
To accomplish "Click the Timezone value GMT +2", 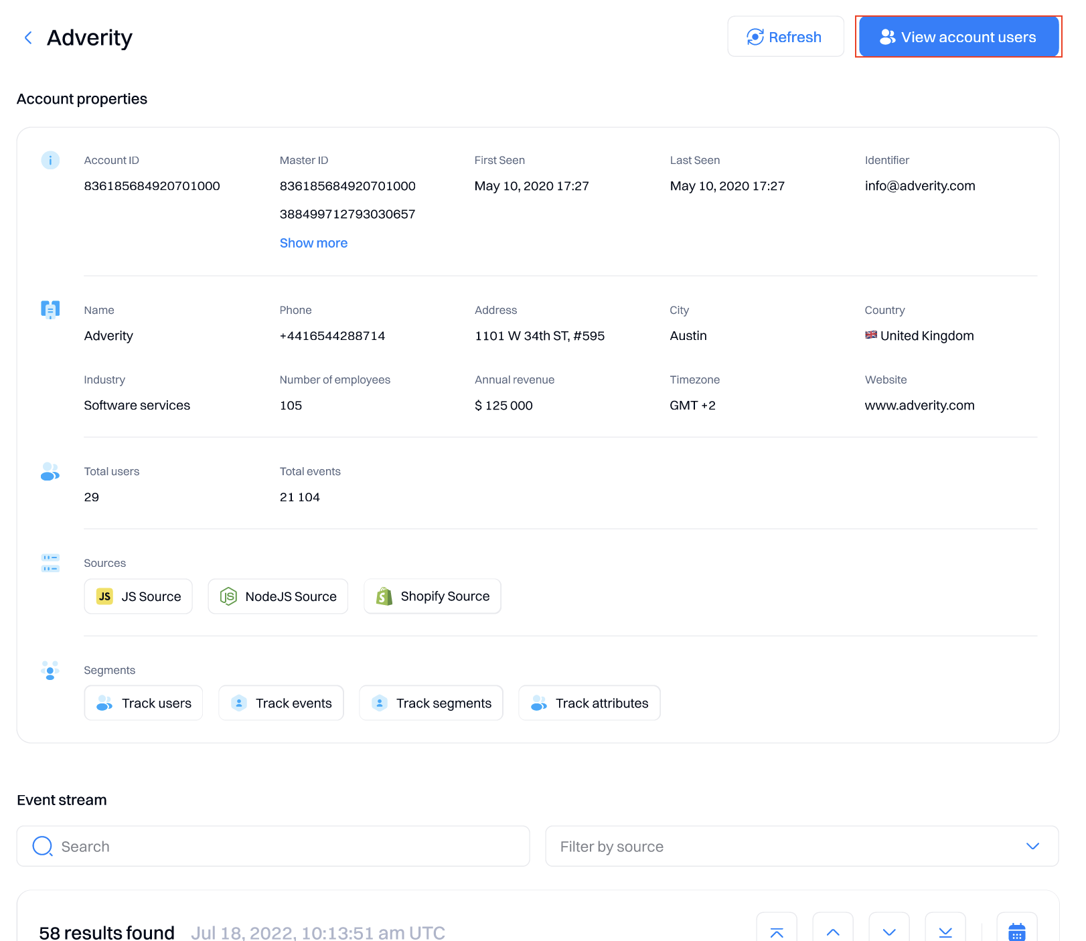I will 693,406.
